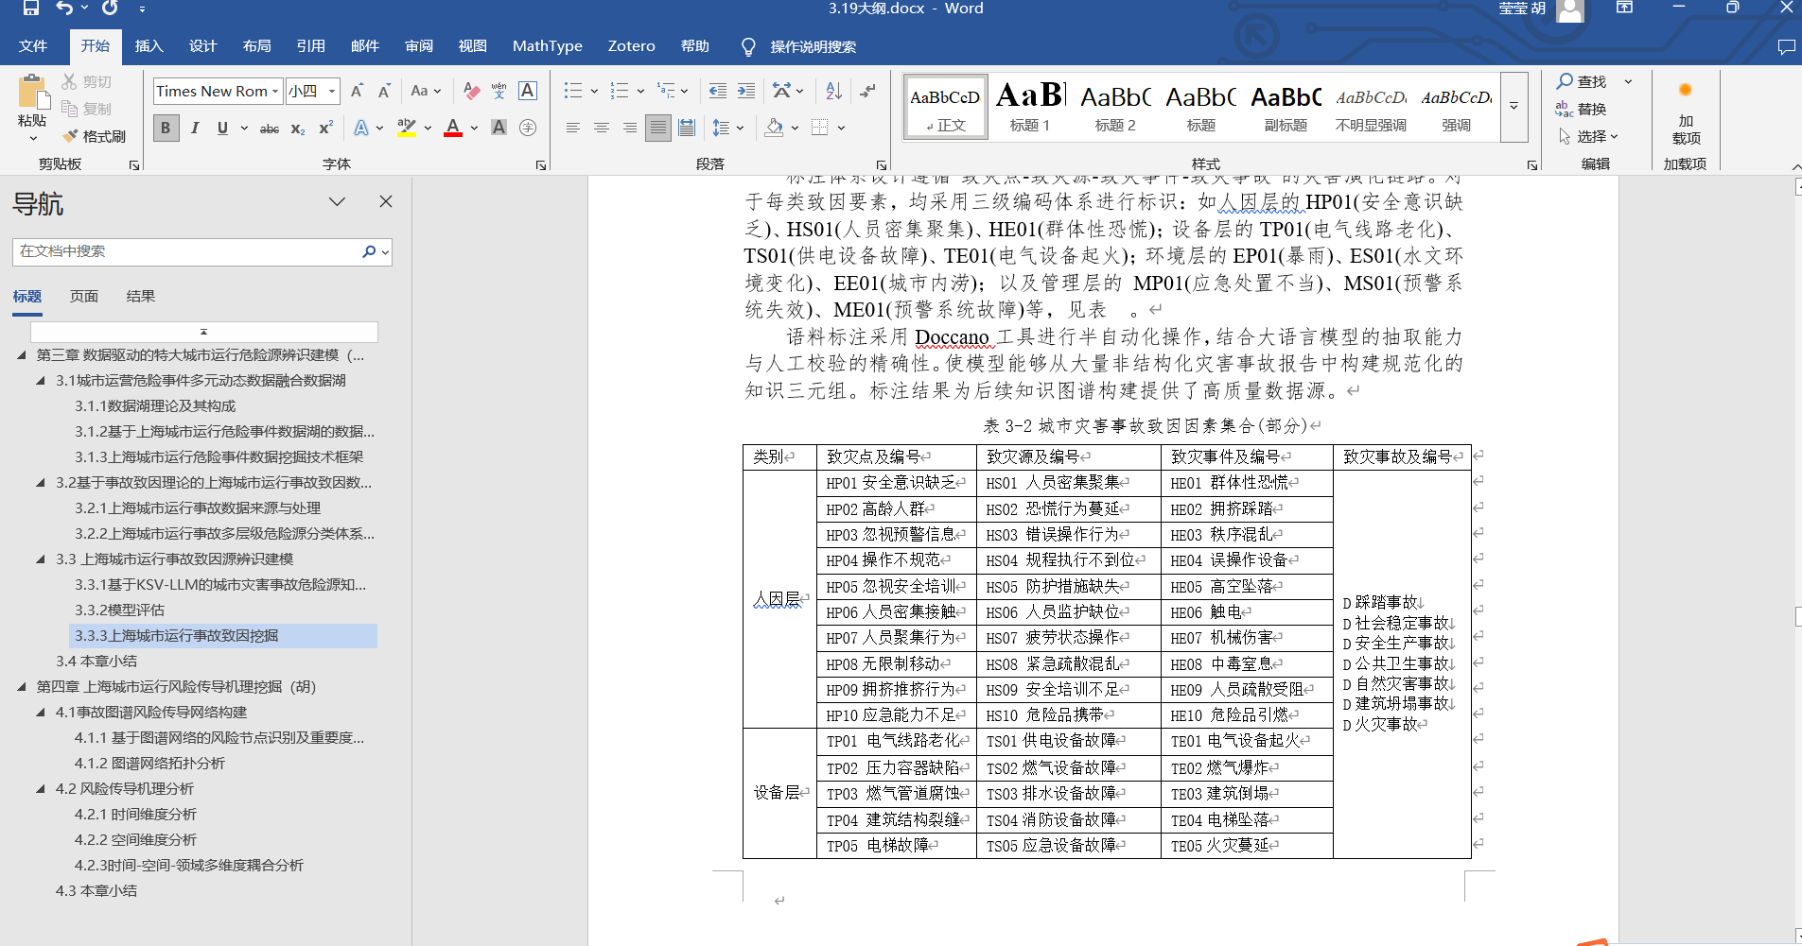Toggle justified alignment button

(658, 128)
